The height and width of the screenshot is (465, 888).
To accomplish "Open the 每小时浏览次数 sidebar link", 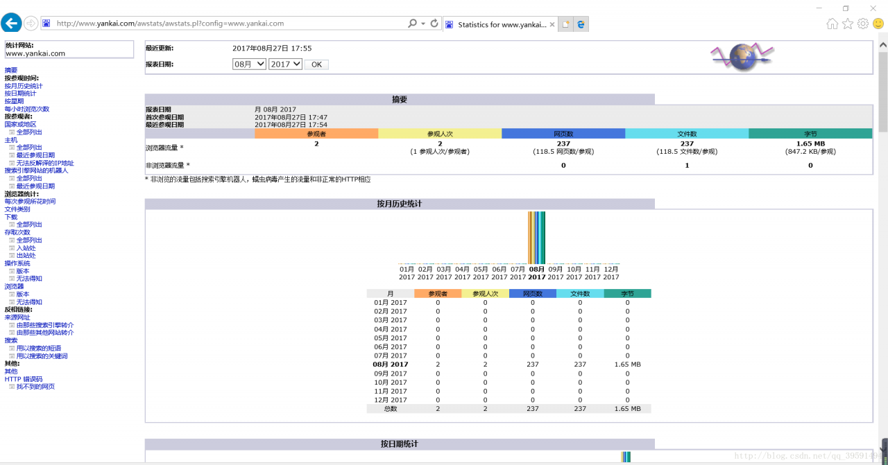I will (27, 108).
